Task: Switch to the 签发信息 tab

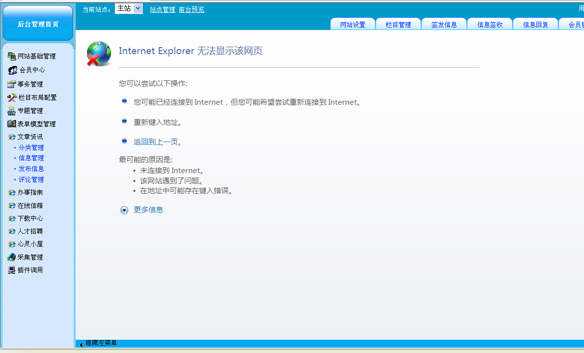Action: pyautogui.click(x=444, y=25)
